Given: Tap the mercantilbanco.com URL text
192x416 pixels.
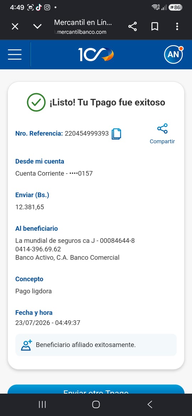Looking at the screenshot, I should coord(80,32).
